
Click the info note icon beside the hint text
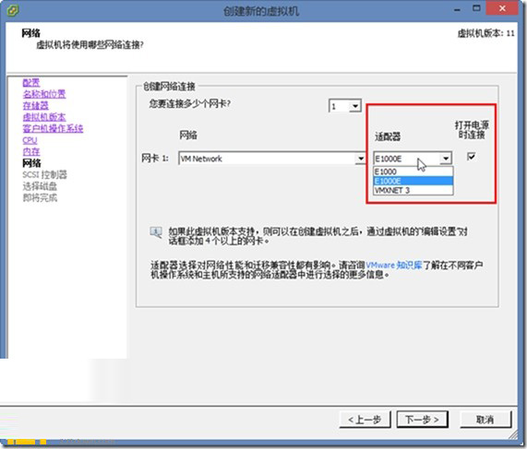[156, 232]
